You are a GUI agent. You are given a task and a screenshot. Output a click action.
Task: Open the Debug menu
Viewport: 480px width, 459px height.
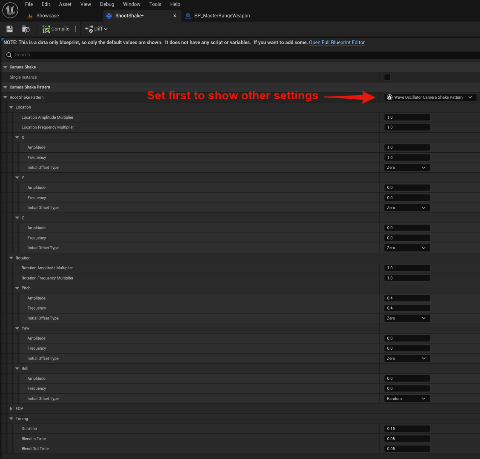click(x=107, y=4)
